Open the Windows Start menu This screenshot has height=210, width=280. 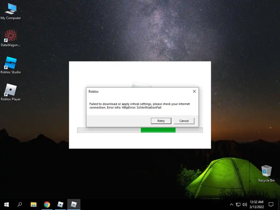pos(7,205)
